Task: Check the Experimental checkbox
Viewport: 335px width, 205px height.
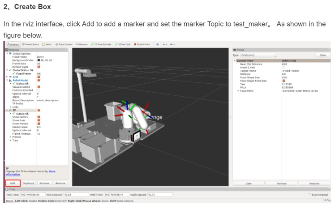Action: (x=309, y=195)
